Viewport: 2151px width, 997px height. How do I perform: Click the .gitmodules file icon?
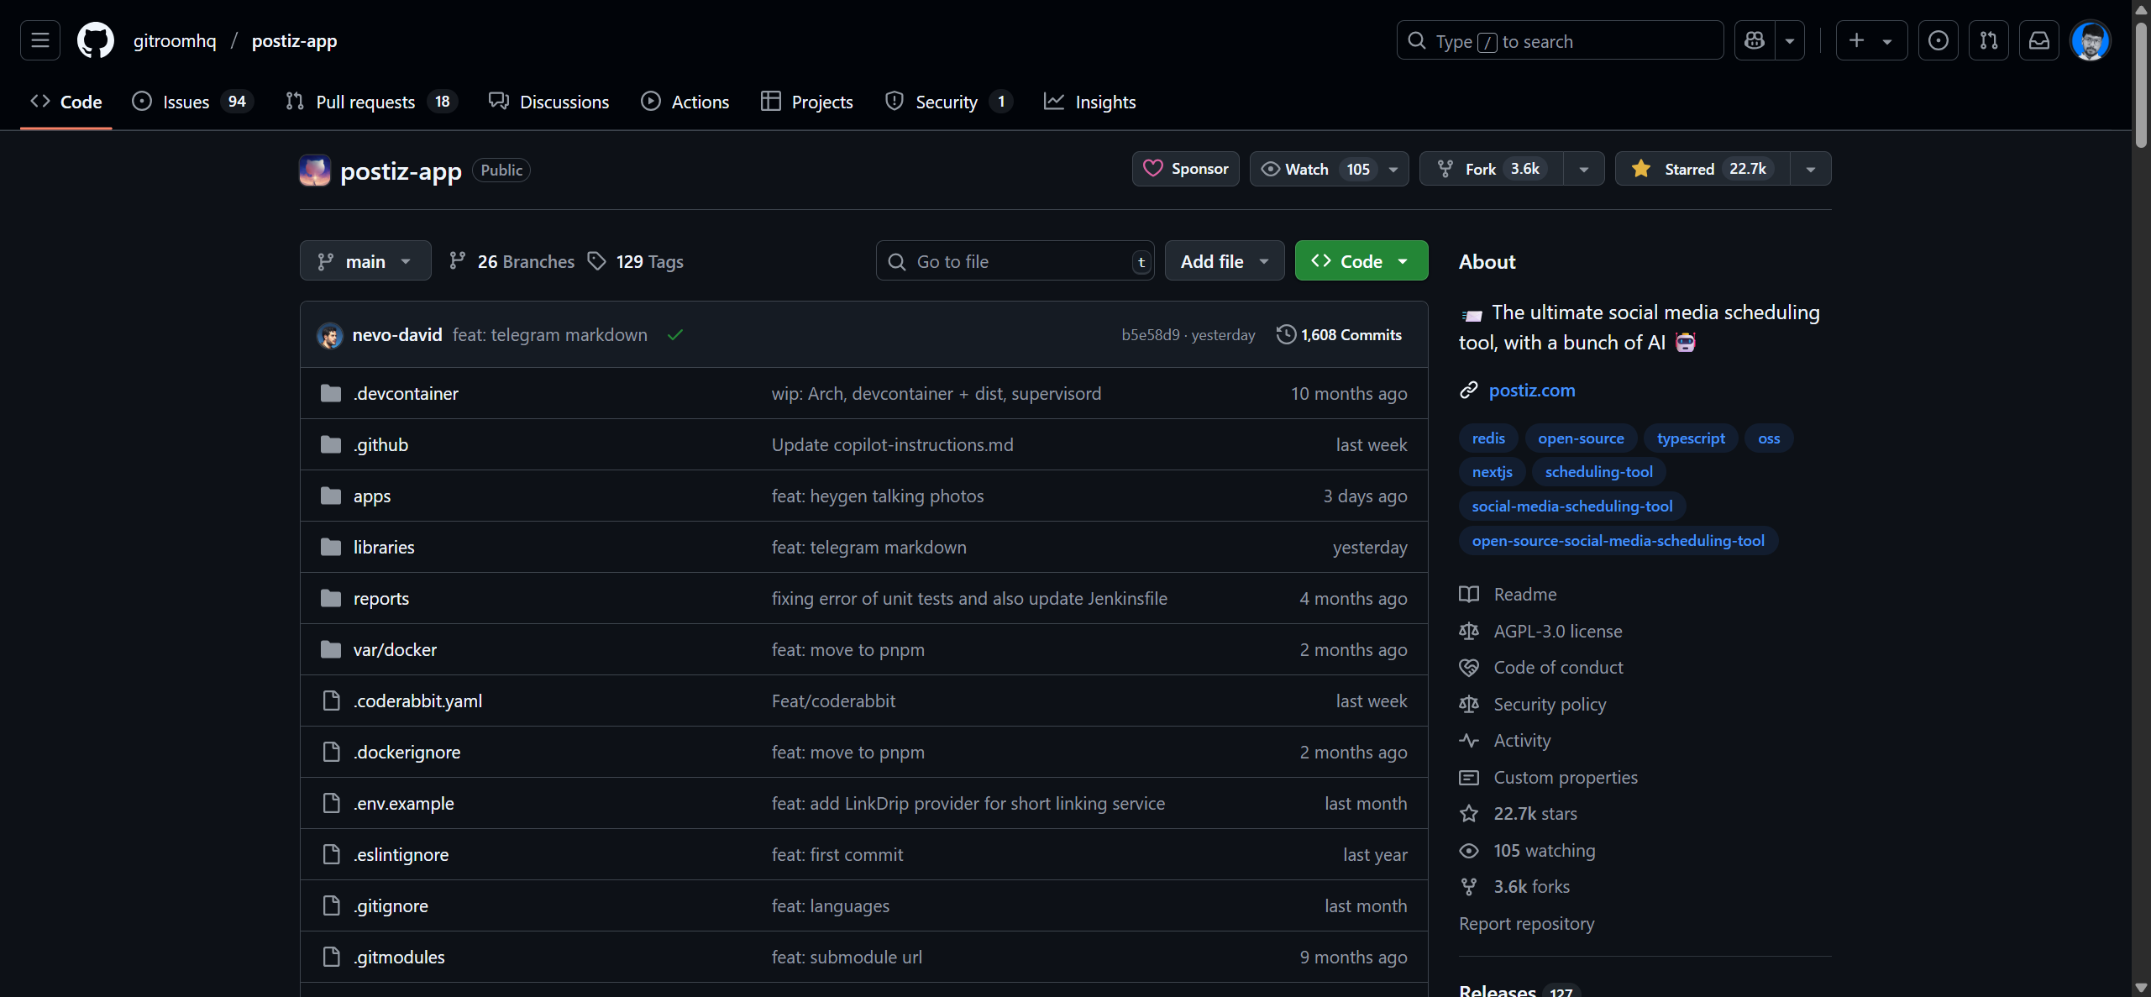coord(332,957)
